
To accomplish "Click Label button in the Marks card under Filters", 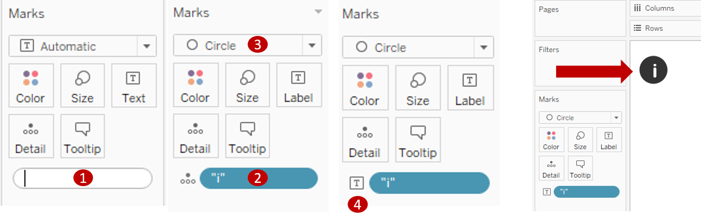I will 608,139.
